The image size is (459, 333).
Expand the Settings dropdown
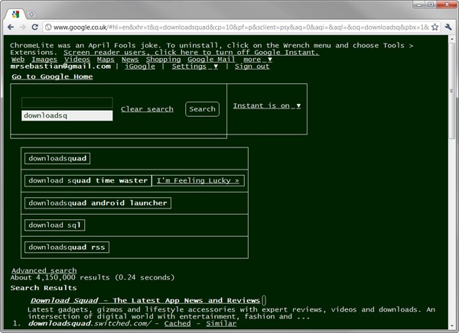[x=195, y=66]
